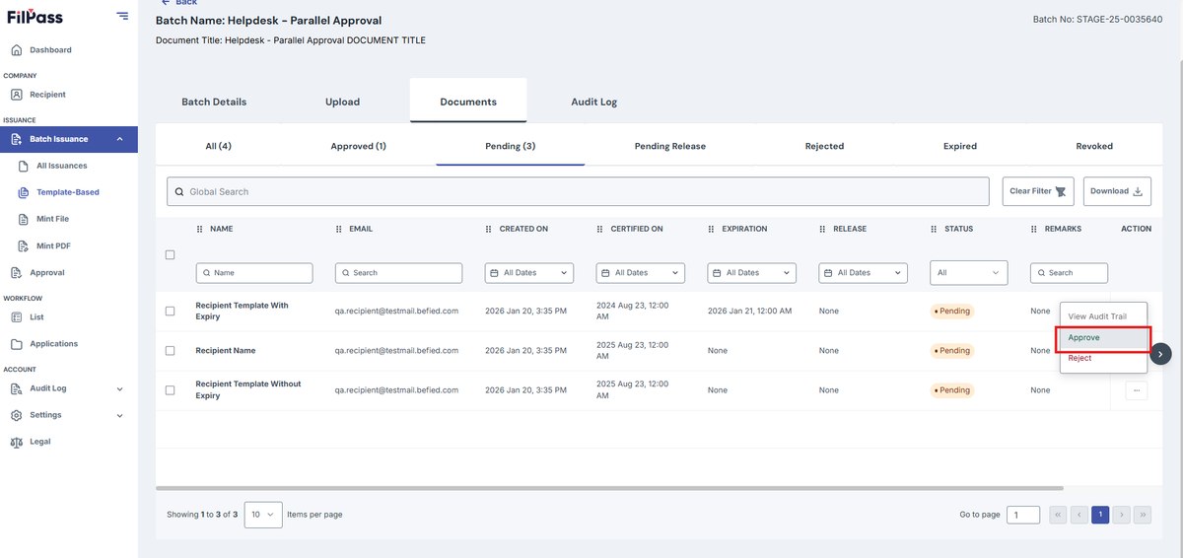Image resolution: width=1183 pixels, height=558 pixels.
Task: Click page 1 pagination button
Action: [1099, 515]
